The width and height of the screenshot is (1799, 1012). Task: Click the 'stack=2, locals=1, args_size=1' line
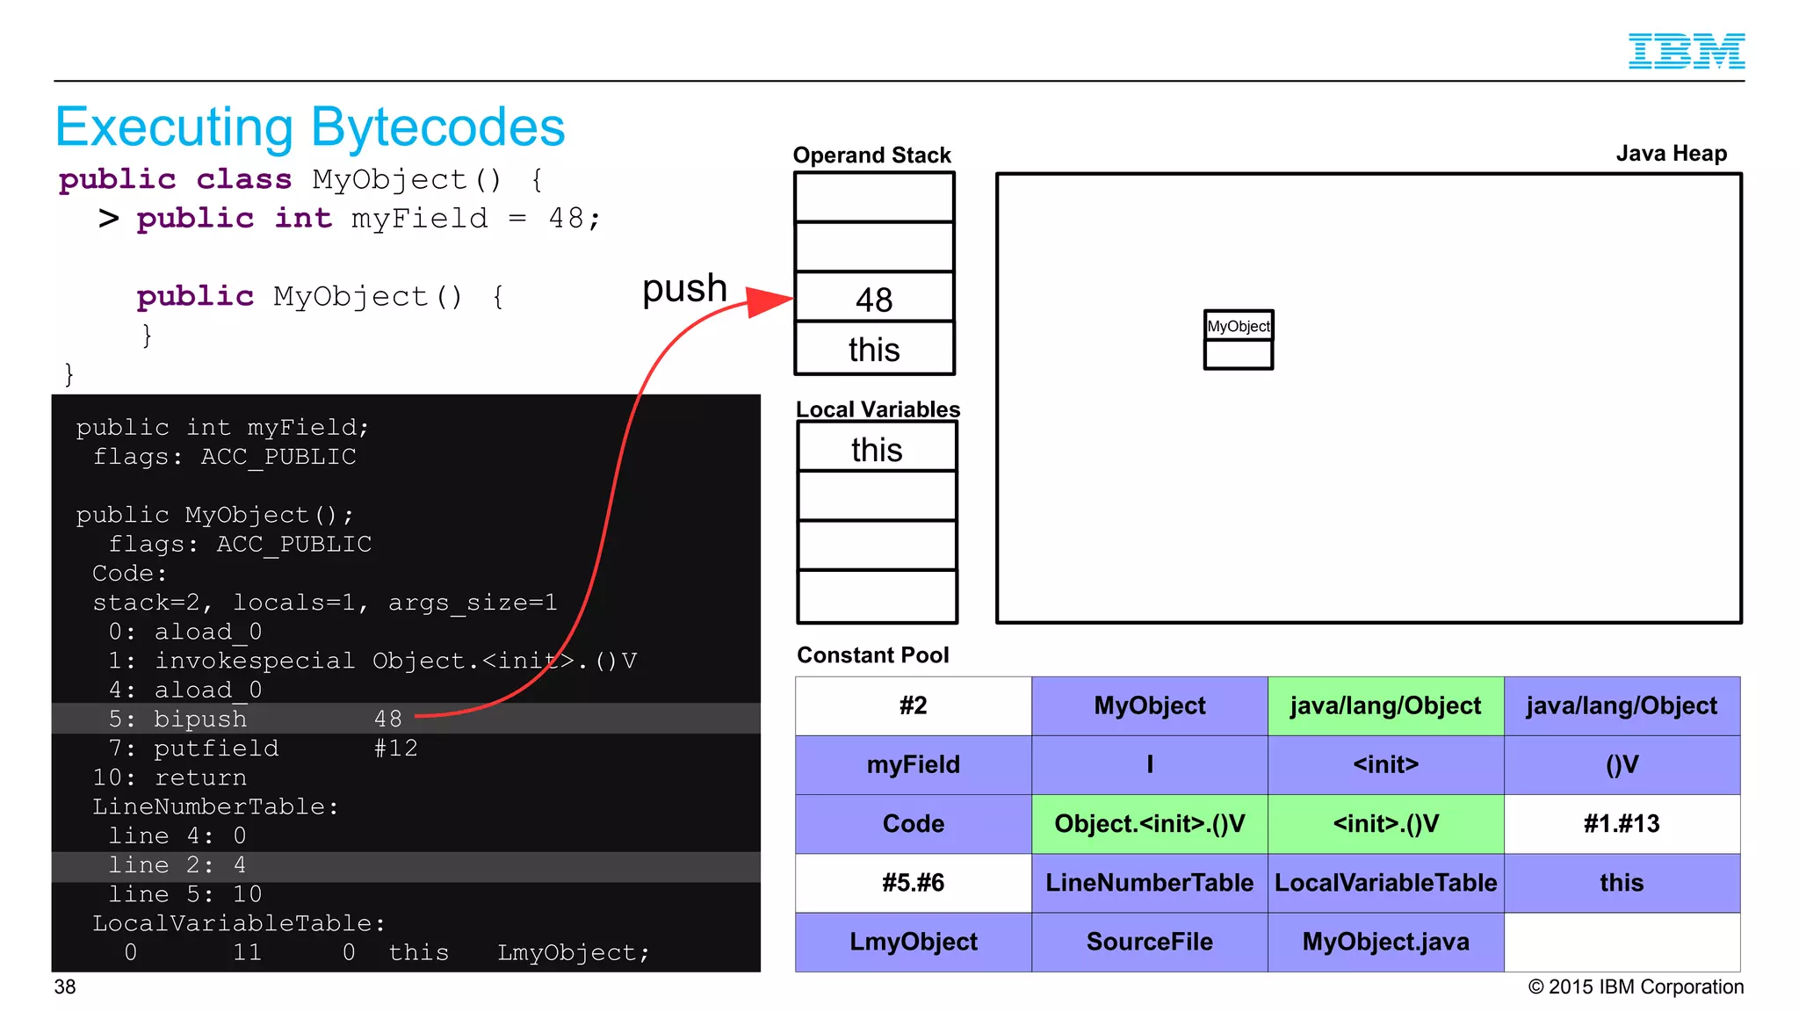(325, 602)
